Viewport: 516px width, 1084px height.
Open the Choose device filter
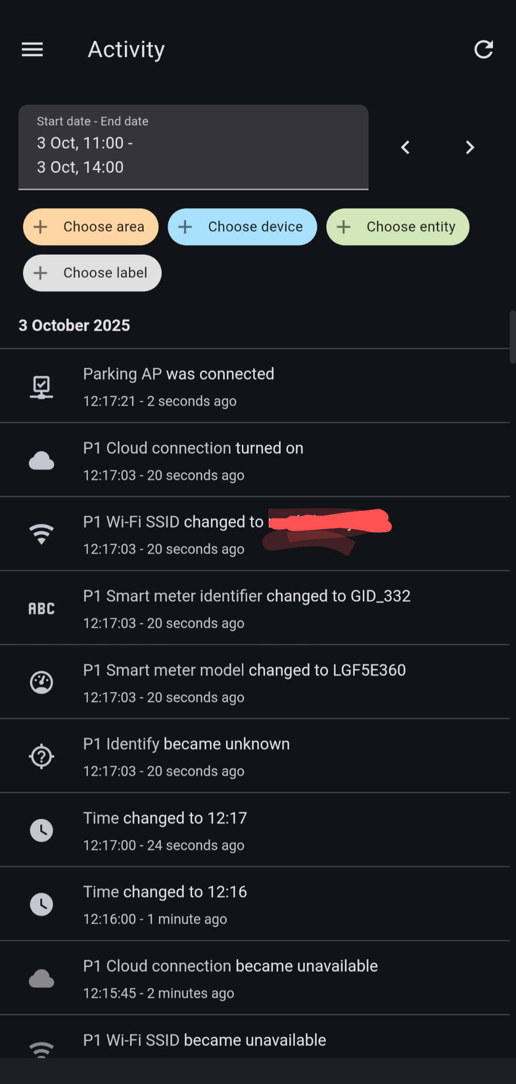[x=242, y=227]
